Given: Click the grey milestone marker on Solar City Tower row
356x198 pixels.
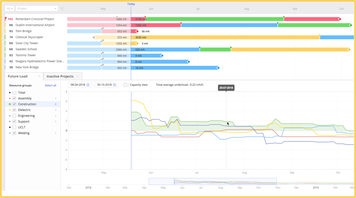Looking at the screenshot, I should point(102,41).
